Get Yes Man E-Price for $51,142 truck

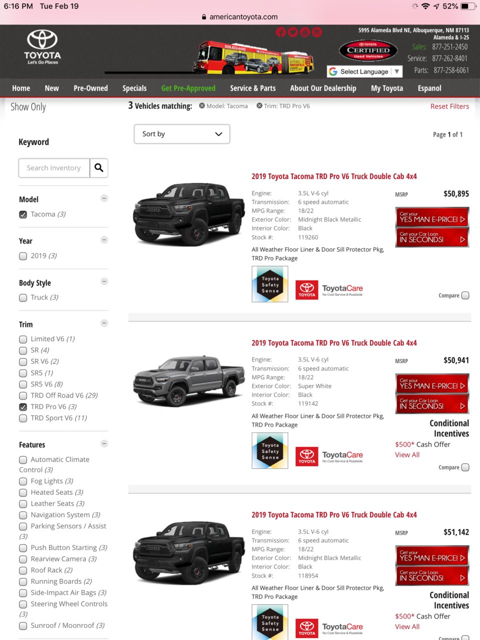tap(432, 555)
